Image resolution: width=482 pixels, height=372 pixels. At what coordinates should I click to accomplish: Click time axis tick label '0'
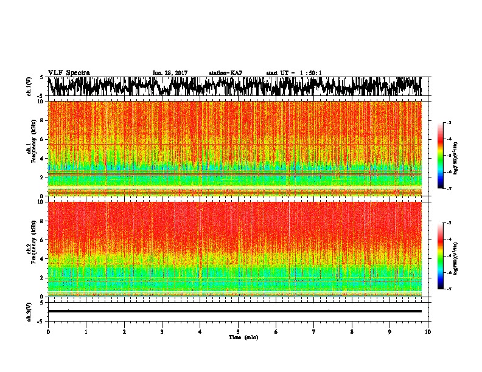(48, 332)
